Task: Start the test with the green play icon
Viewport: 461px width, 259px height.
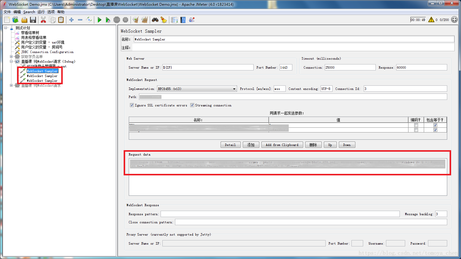Action: pyautogui.click(x=99, y=20)
